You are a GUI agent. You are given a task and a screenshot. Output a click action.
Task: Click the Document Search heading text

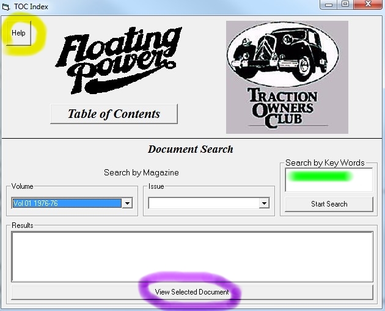coord(191,149)
